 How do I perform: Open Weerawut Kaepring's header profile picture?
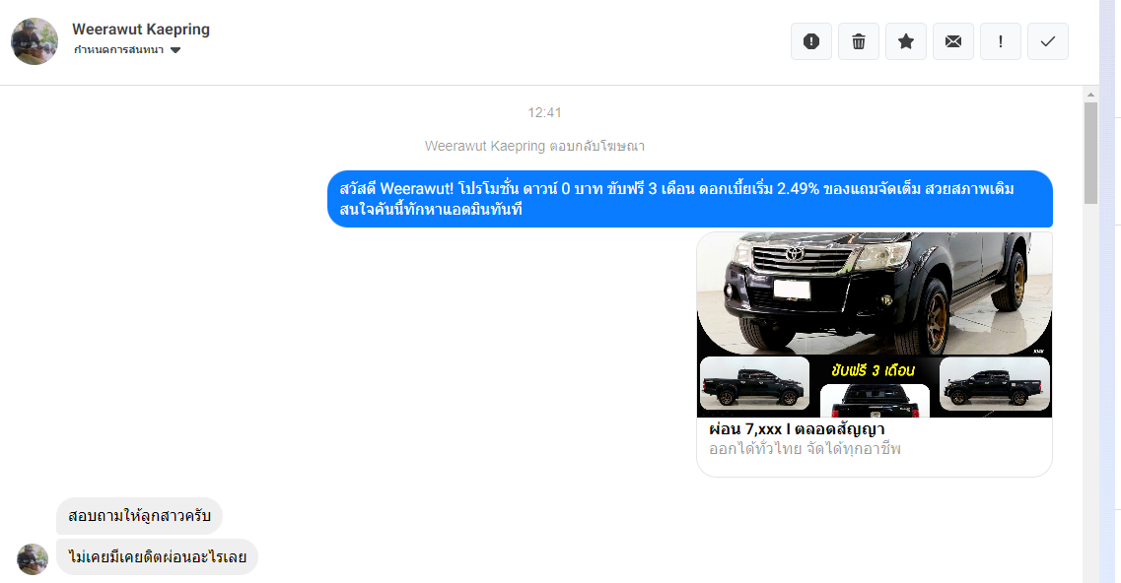pyautogui.click(x=35, y=41)
